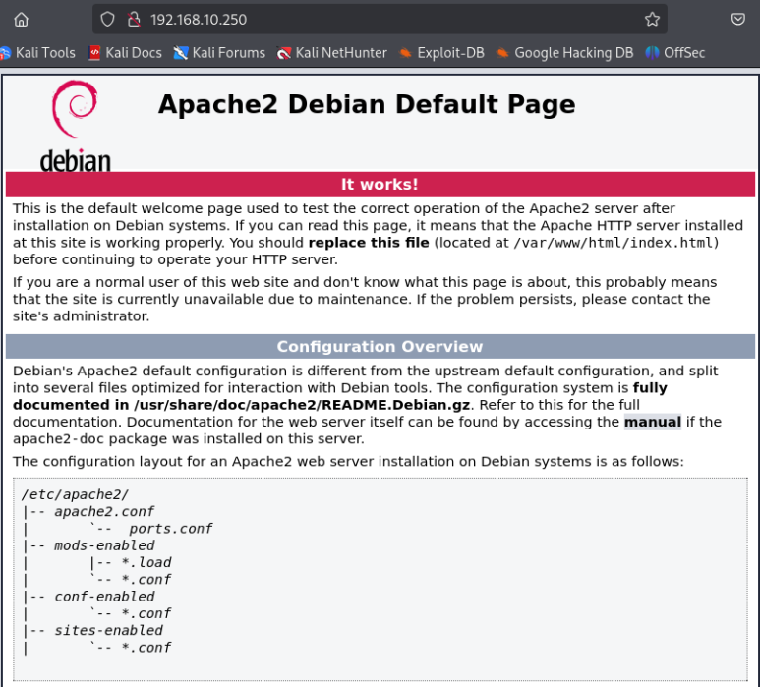
Task: Click the mods-enabled tree entry
Action: click(104, 545)
